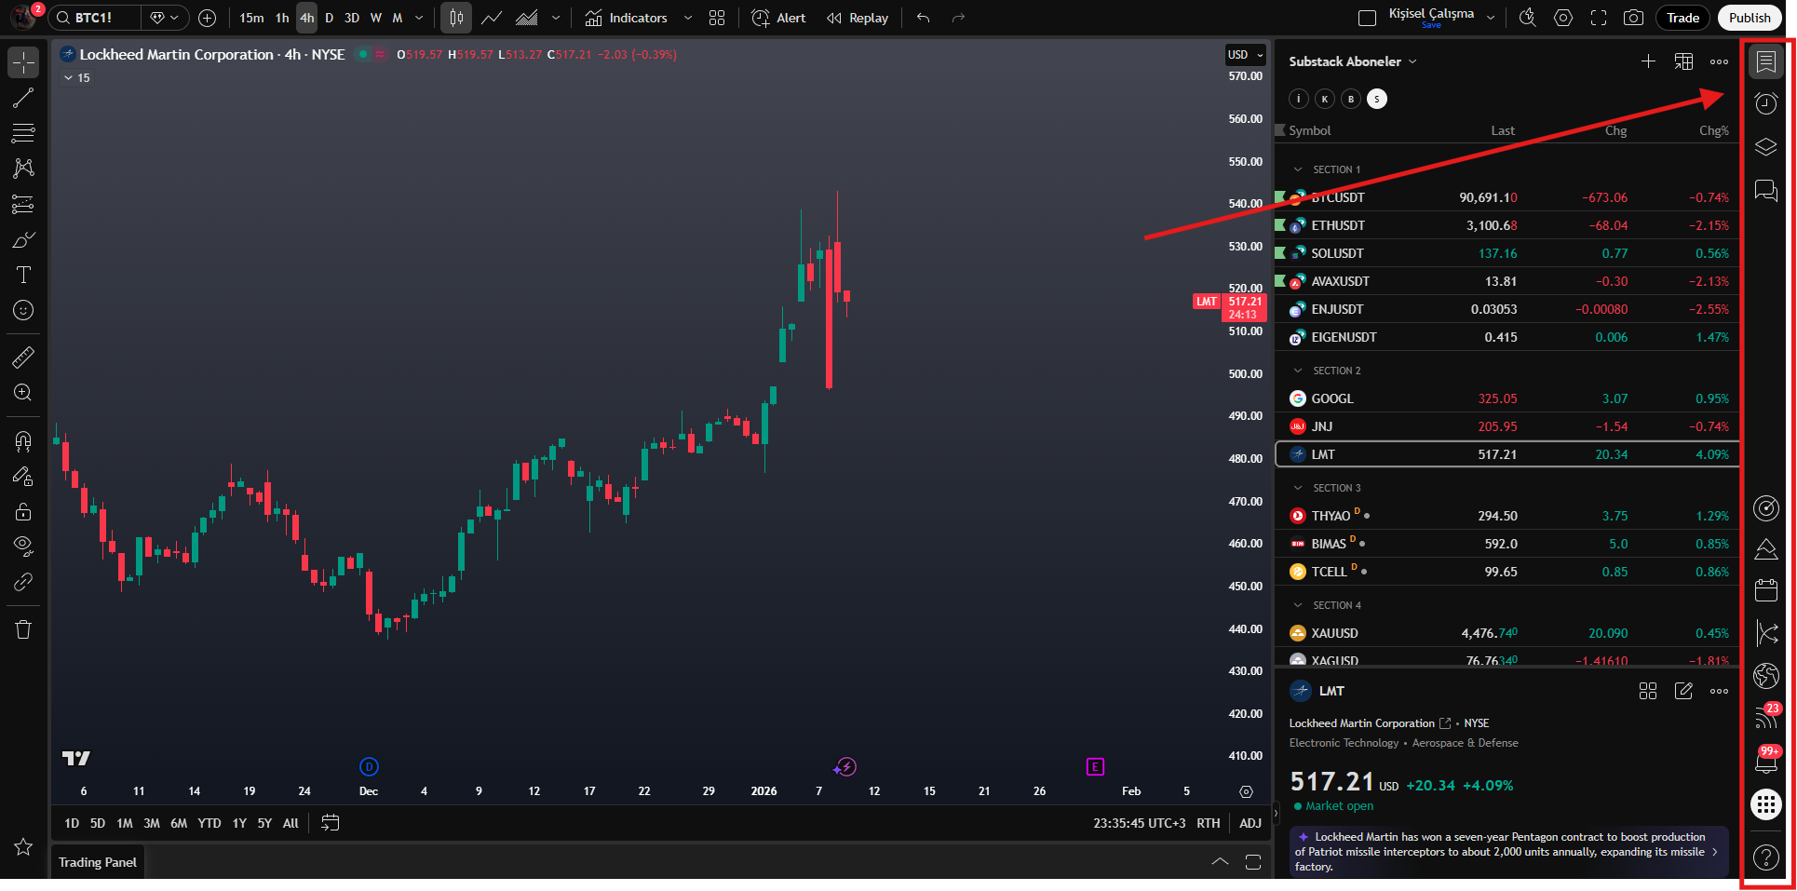Select the S list flag circle
This screenshot has height=891, width=1797.
pyautogui.click(x=1377, y=99)
